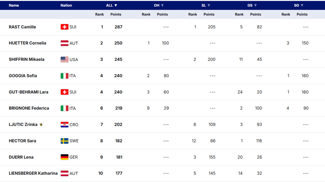The height and width of the screenshot is (182, 325).
Task: Open RAST Camille's athlete profile
Action: (x=22, y=27)
